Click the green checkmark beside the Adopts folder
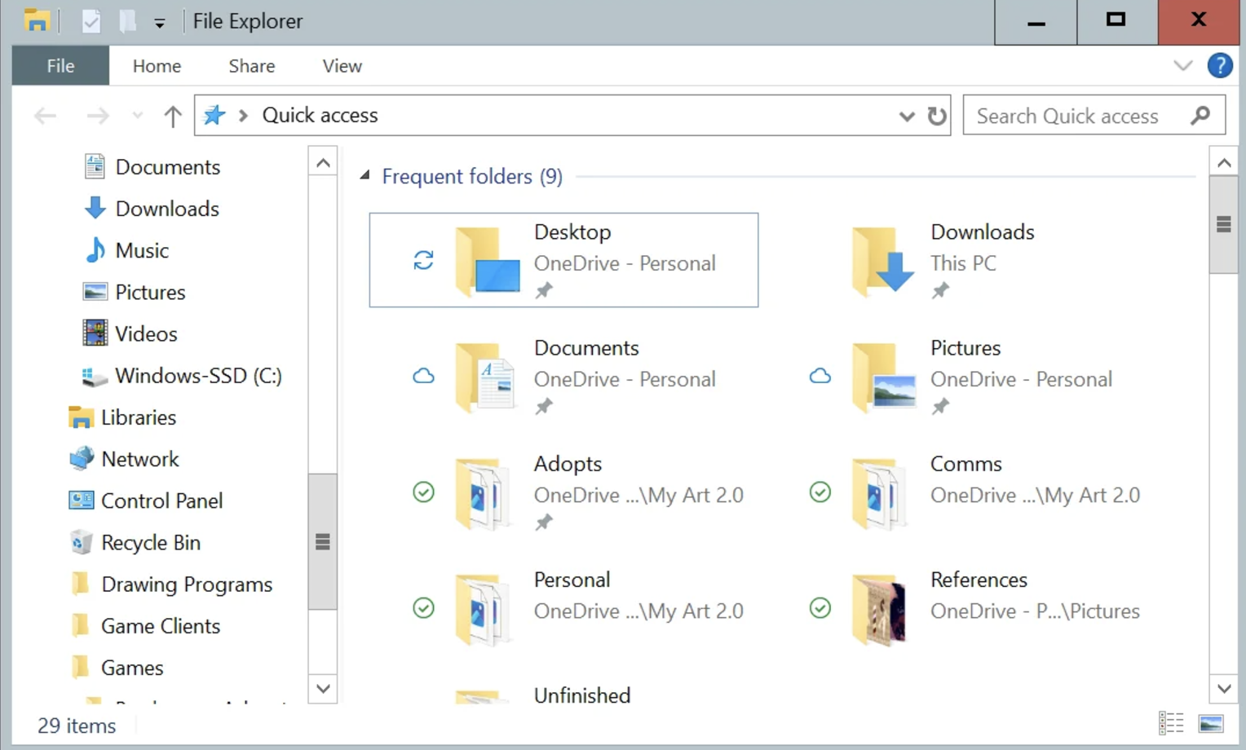Screen dimensions: 1246x750 [423, 492]
